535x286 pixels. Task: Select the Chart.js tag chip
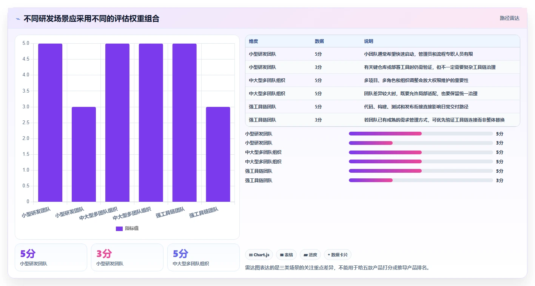pyautogui.click(x=259, y=255)
